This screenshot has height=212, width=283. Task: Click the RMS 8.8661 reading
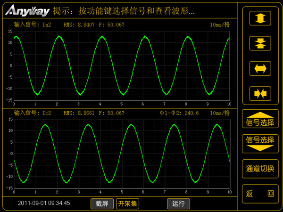point(79,113)
